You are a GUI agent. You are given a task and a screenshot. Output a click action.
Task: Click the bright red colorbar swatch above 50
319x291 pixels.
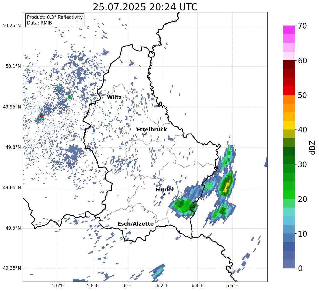pyautogui.click(x=289, y=91)
